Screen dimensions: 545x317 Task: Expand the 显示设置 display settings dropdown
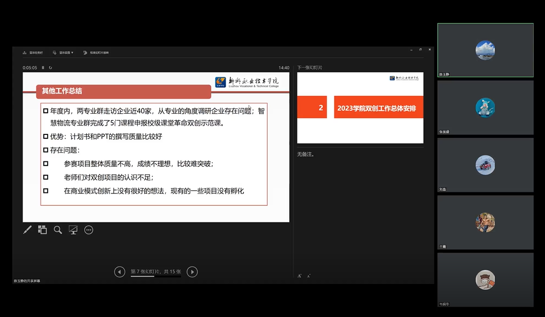63,53
